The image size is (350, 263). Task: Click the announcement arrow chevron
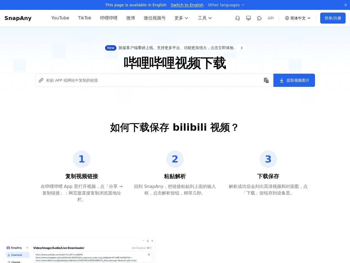coord(242,48)
